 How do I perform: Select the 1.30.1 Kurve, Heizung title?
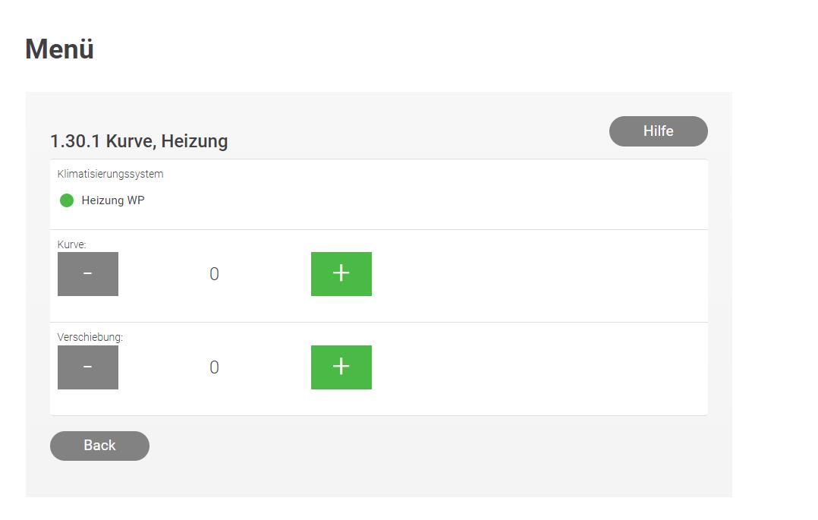139,141
